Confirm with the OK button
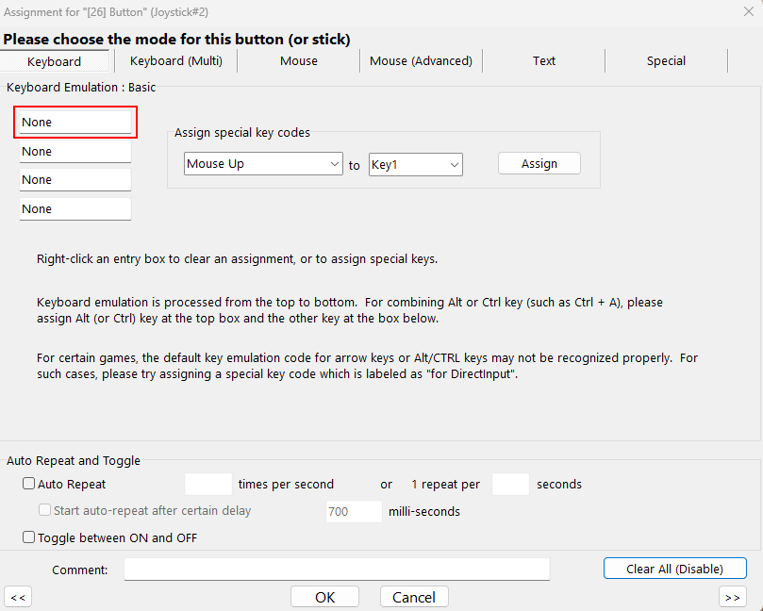763x611 pixels. [x=324, y=597]
